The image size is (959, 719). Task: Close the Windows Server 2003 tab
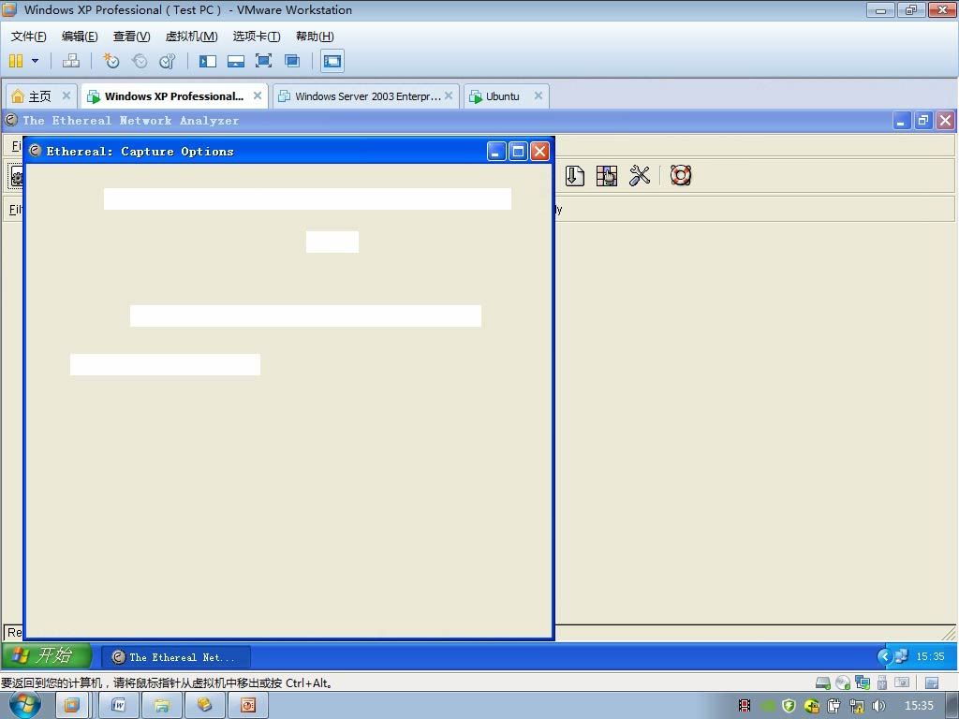click(449, 95)
